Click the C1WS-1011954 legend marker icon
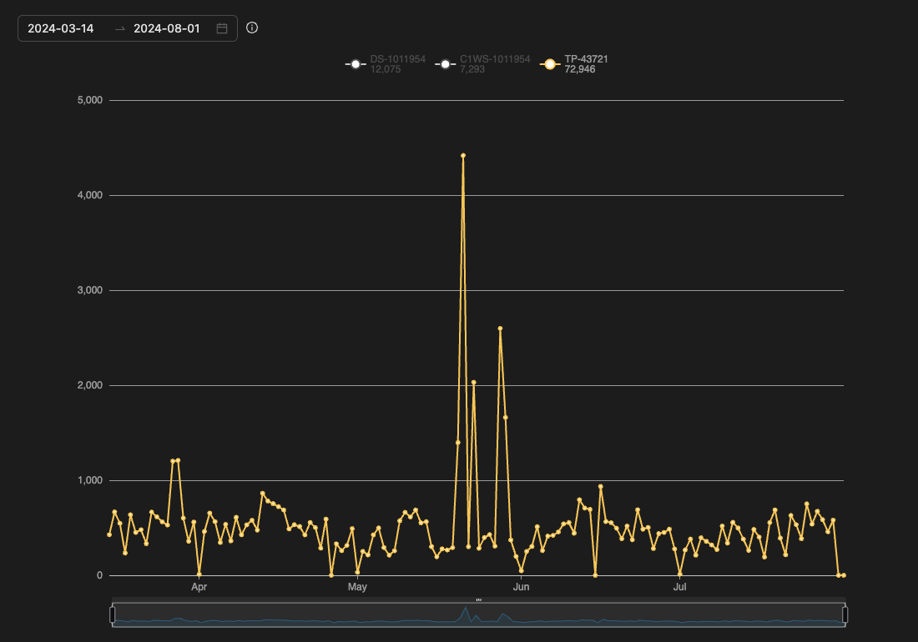This screenshot has height=642, width=918. 445,64
